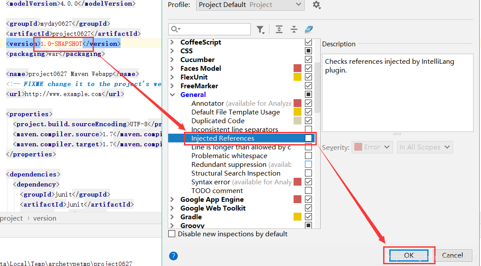Click the yellow FlexUnit severity swatch
The height and width of the screenshot is (266, 481).
coord(297,77)
